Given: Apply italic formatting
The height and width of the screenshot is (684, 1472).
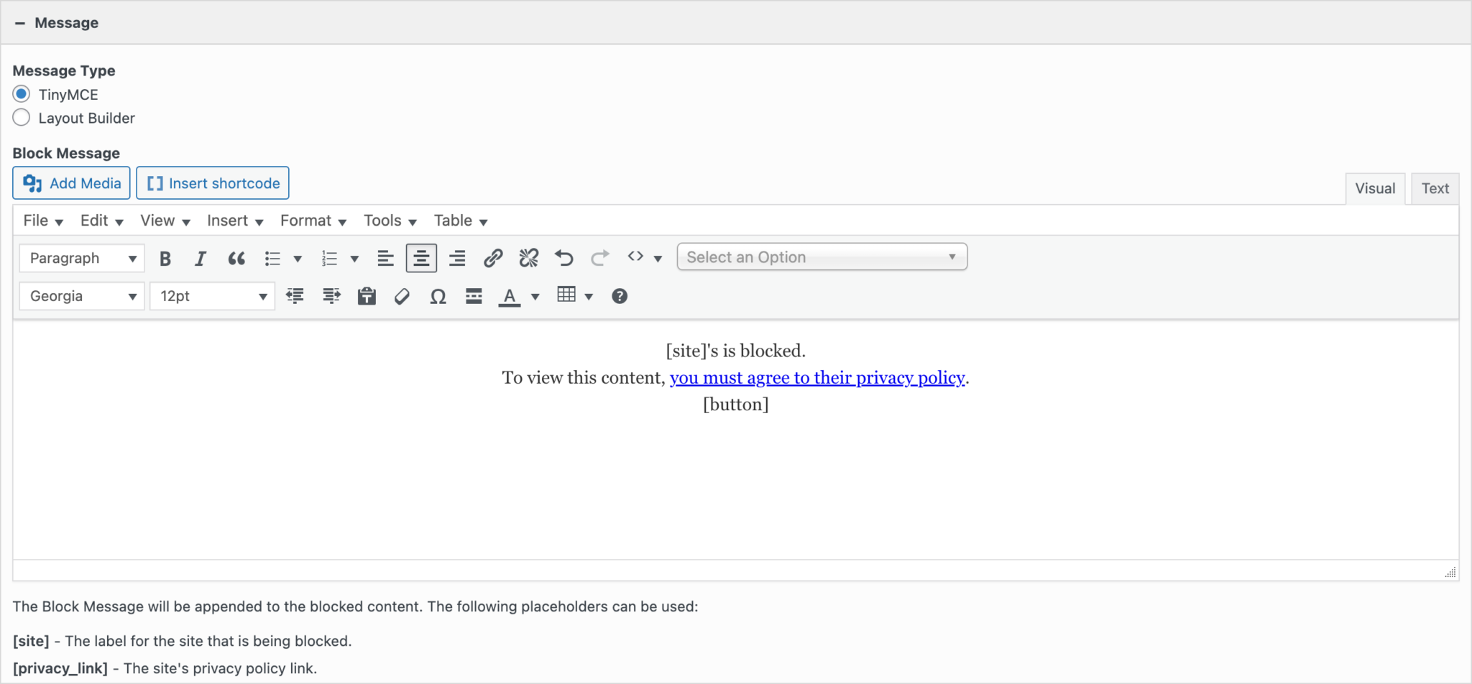Looking at the screenshot, I should click(201, 258).
